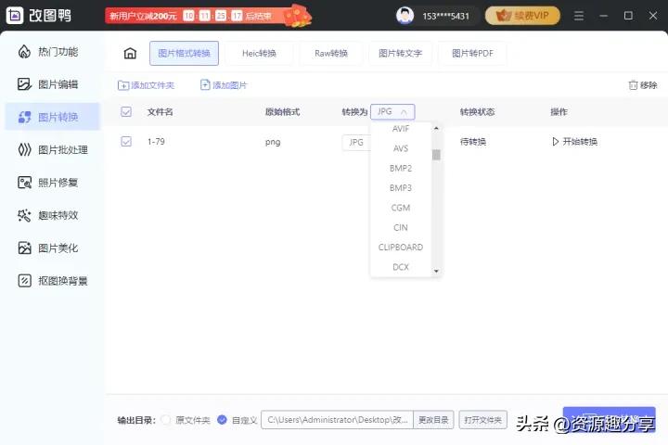This screenshot has height=445, width=668.
Task: Click the user avatar icon
Action: (405, 16)
